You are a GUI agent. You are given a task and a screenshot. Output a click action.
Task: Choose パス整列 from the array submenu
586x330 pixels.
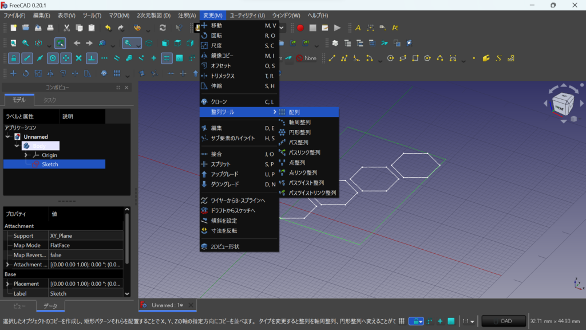(308, 142)
